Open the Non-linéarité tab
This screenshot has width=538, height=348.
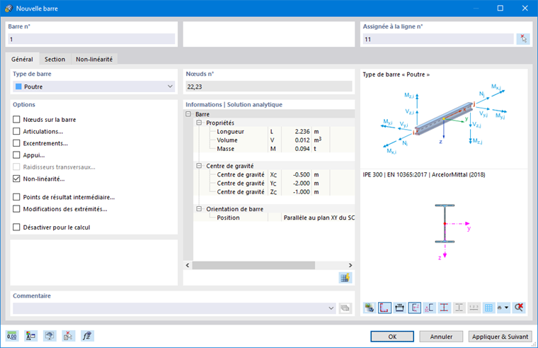(x=94, y=59)
